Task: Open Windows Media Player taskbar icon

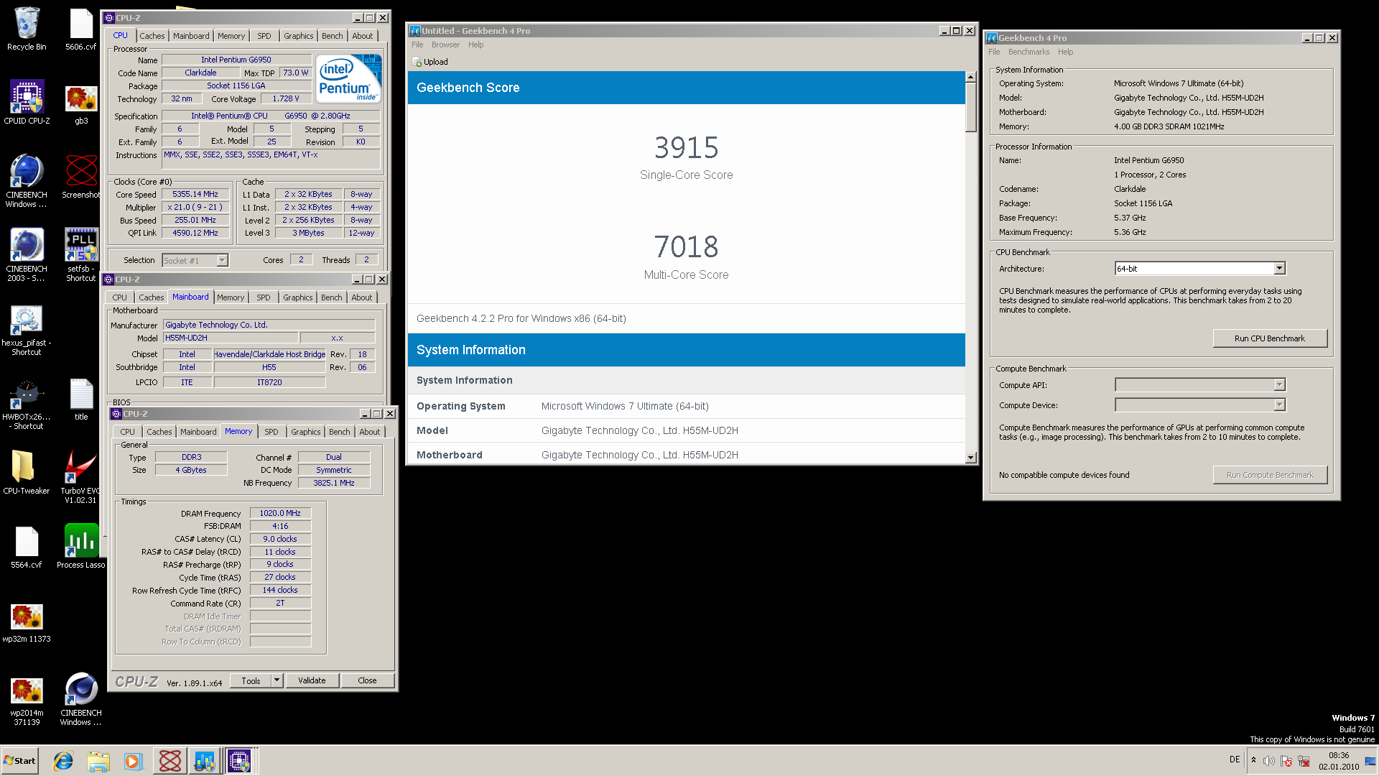Action: pos(133,761)
